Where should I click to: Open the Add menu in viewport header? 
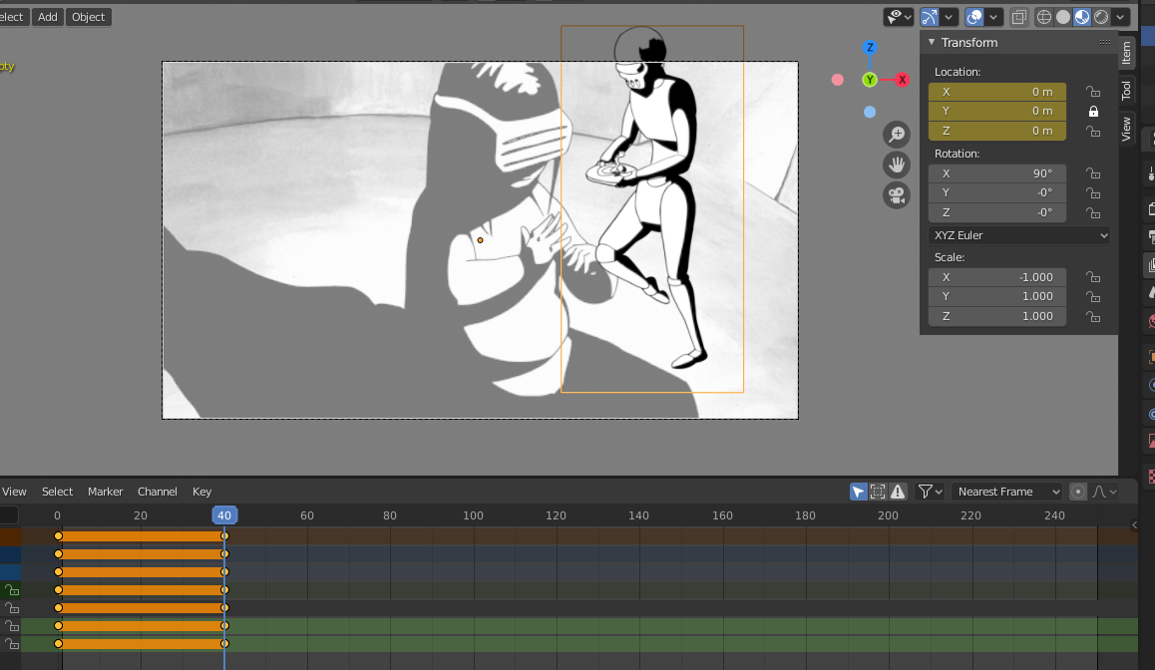[48, 17]
